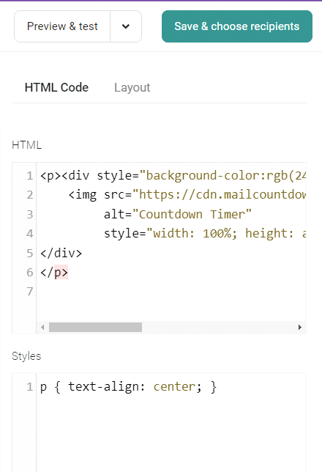Click the Preview & test button
The image size is (322, 472).
(62, 26)
